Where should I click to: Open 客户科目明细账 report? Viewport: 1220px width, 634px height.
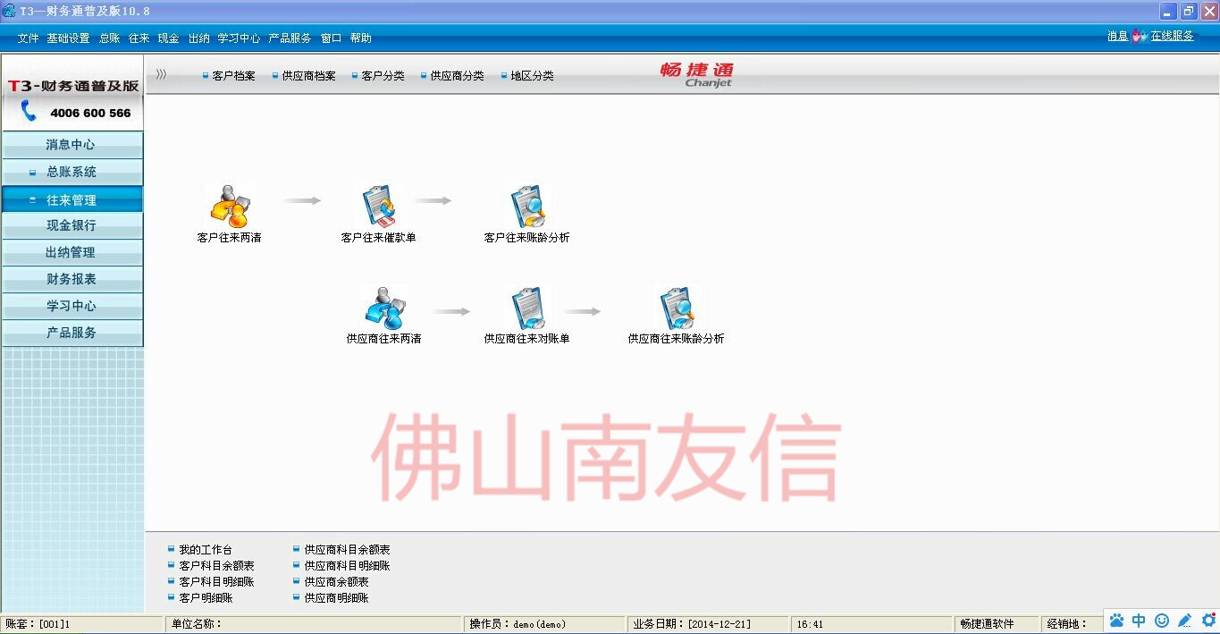(x=217, y=582)
